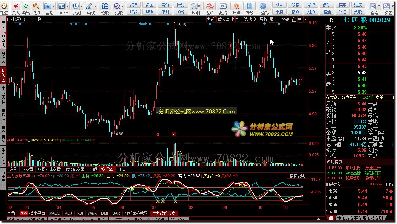Click the 4.68 low price marker
Screen dimensions: 397x224
tap(119, 134)
